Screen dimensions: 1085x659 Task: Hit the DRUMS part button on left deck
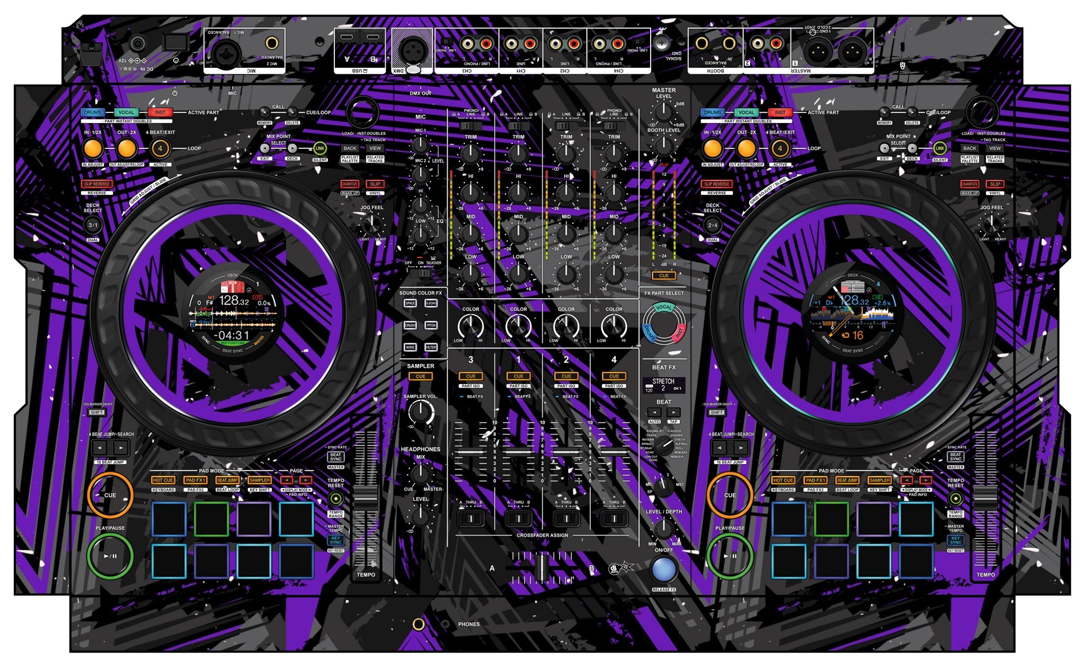(93, 112)
